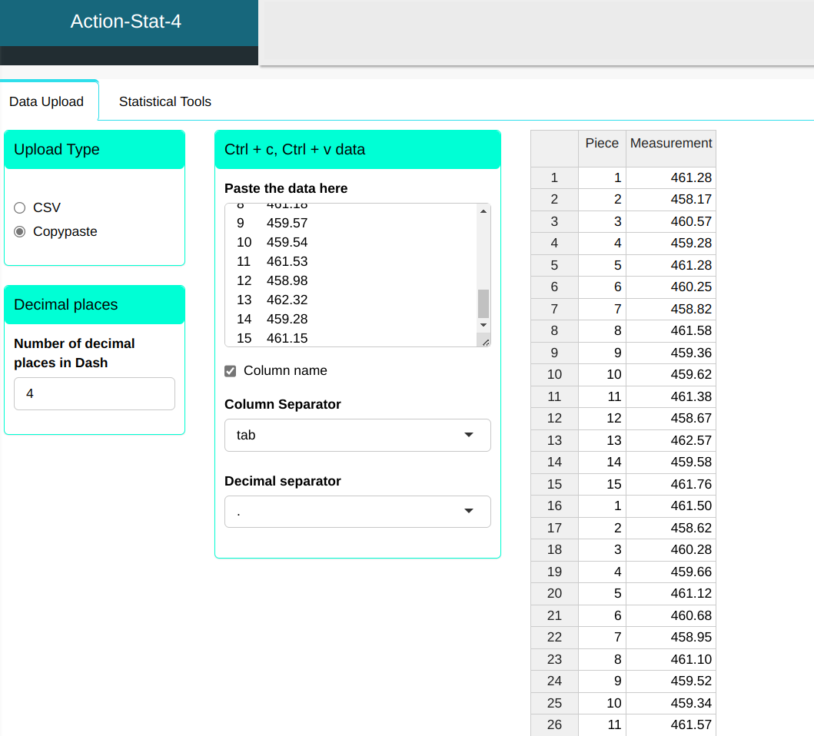
Task: Select the measurement cell 462.57
Action: 670,440
